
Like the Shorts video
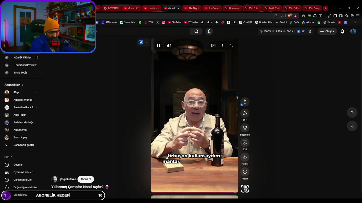pos(245,113)
